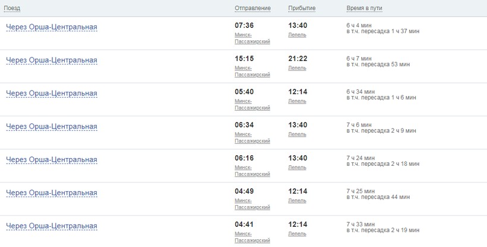This screenshot has width=487, height=247.
Task: Click Минск-Пассажирский station under 06:34 departure
Action: point(252,138)
